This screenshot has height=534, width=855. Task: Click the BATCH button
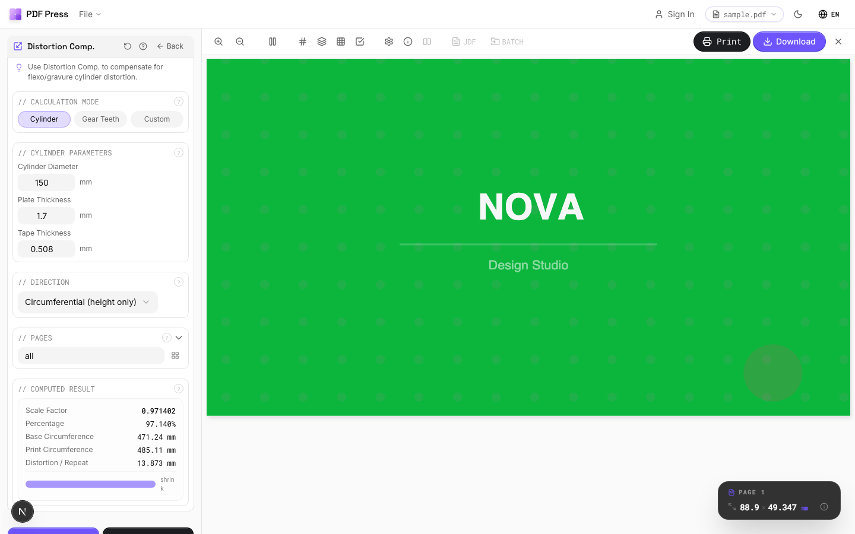(x=507, y=42)
